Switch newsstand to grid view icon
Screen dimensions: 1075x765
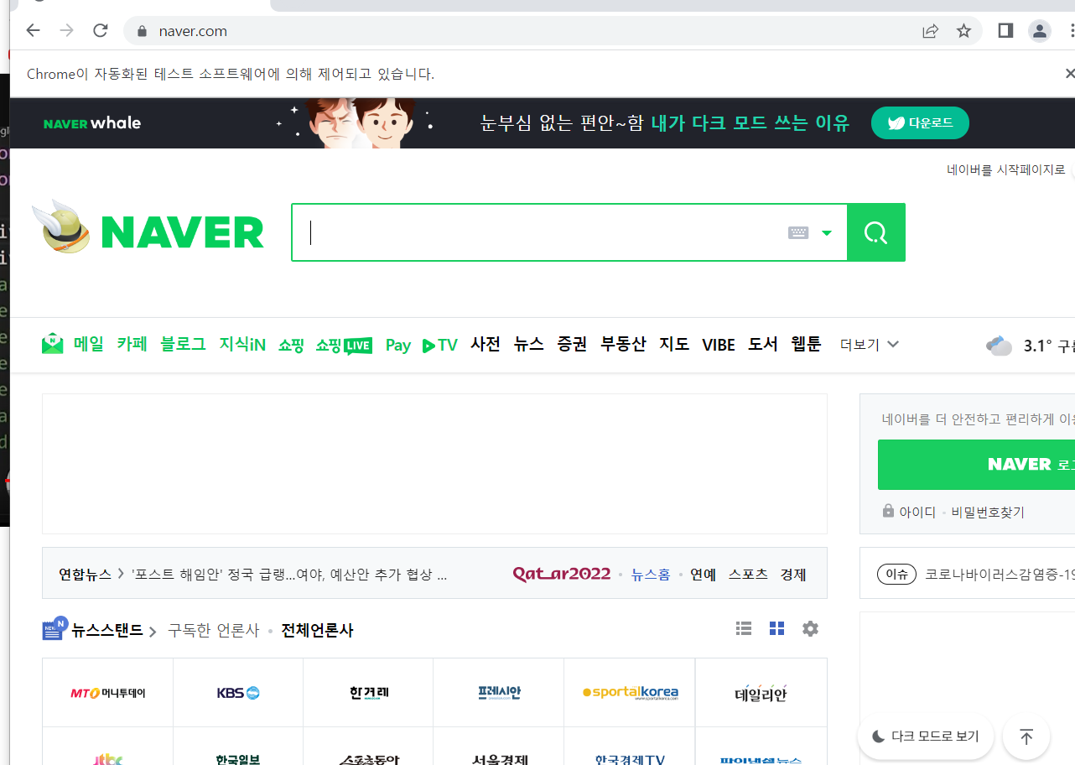pos(776,628)
